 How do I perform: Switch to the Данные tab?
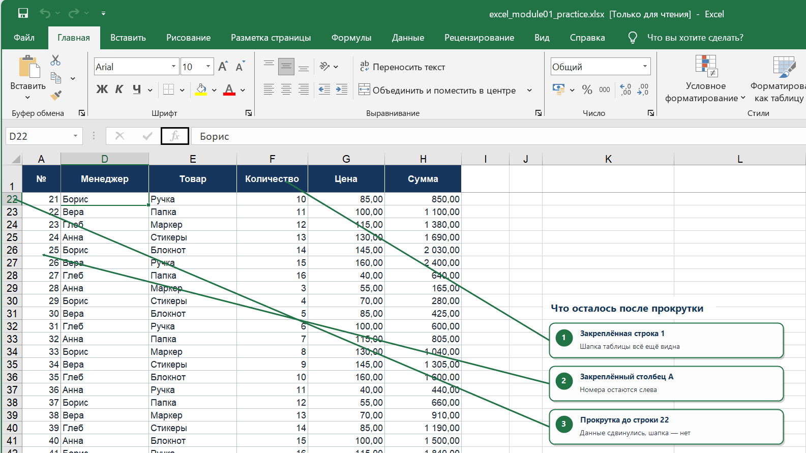pos(408,38)
